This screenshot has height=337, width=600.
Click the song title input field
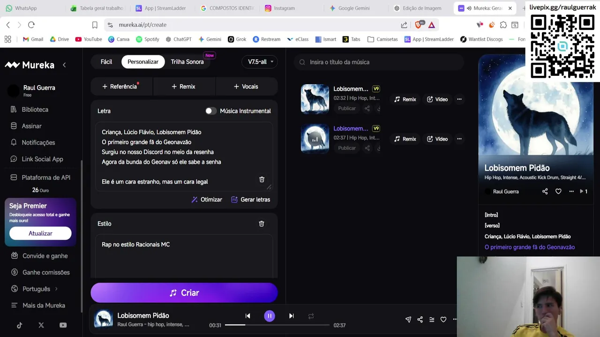click(x=380, y=62)
